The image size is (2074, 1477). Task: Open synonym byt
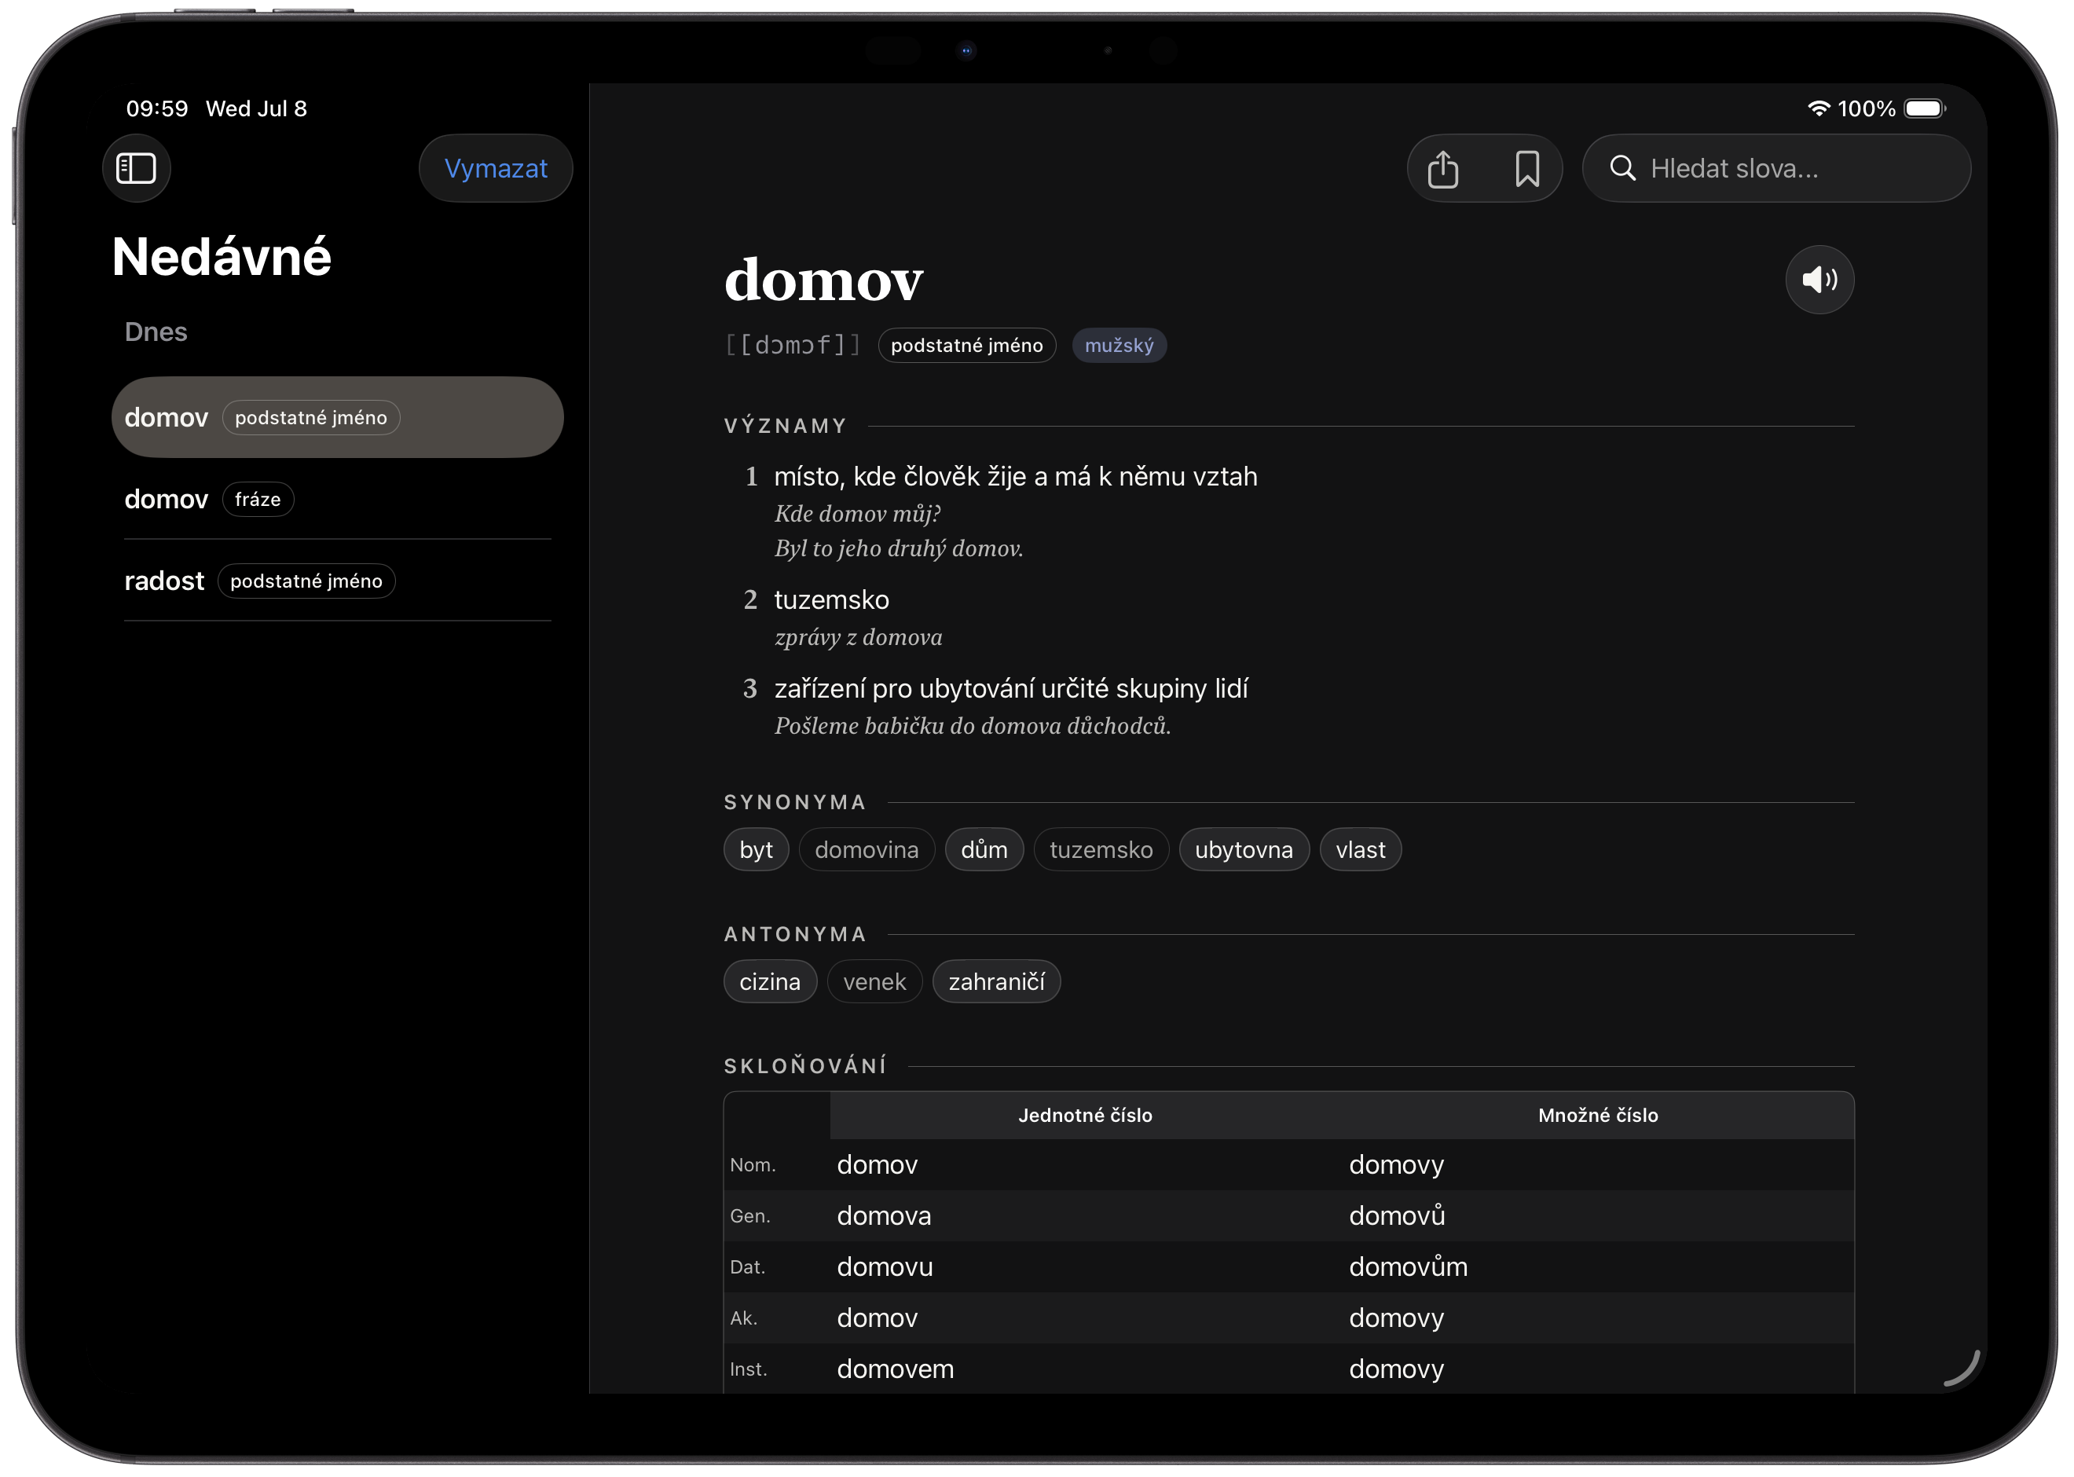click(x=756, y=849)
